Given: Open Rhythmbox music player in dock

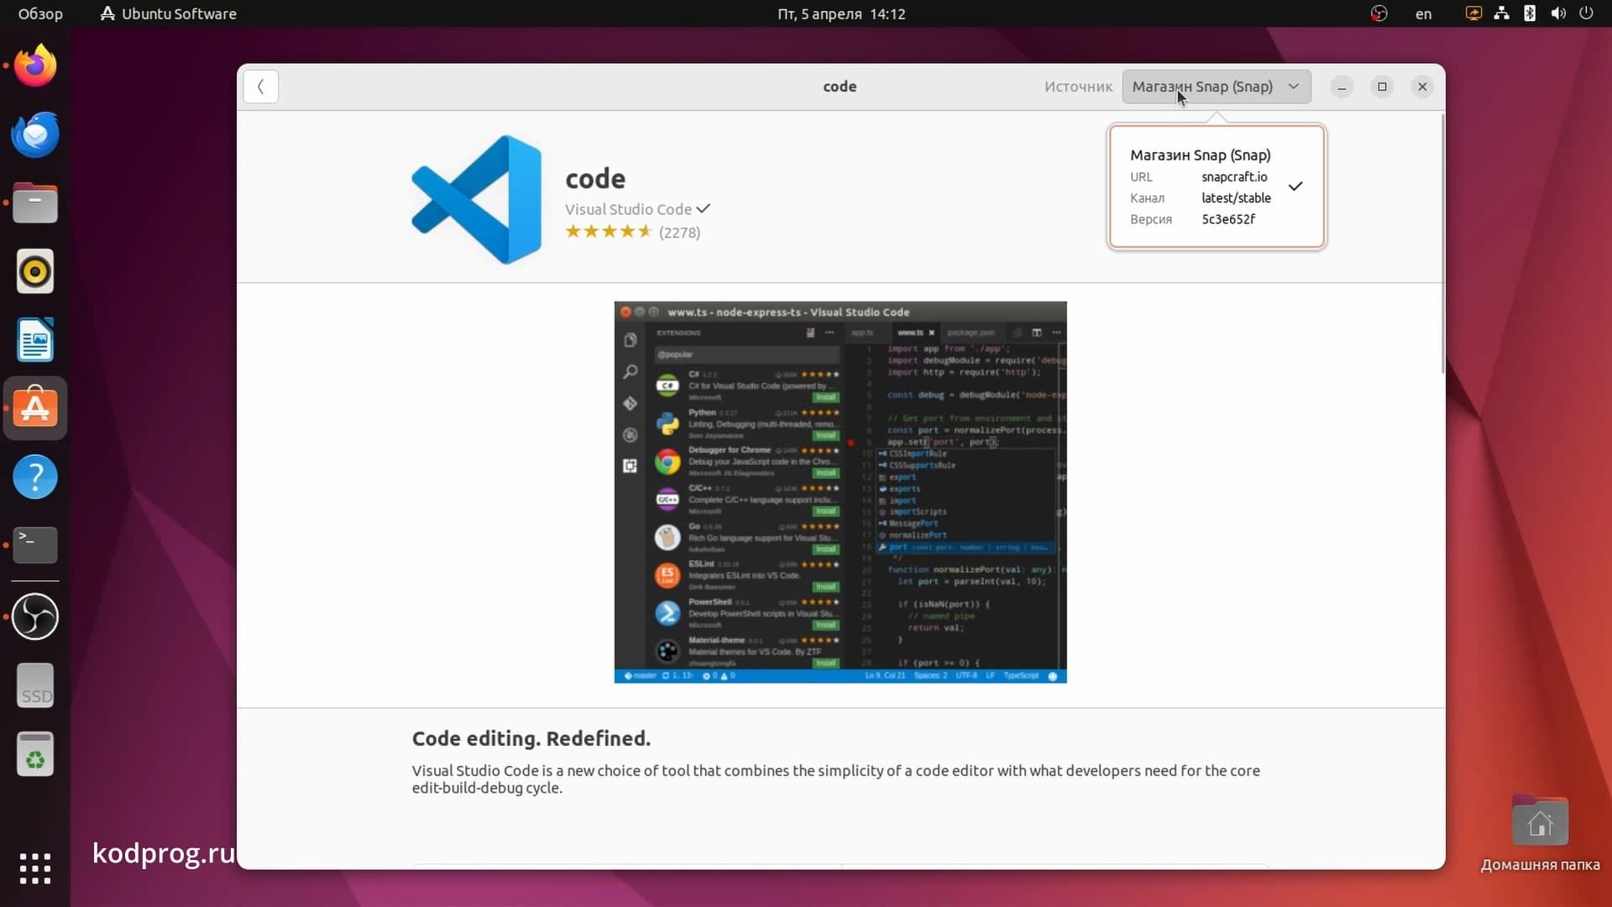Looking at the screenshot, I should click(35, 271).
